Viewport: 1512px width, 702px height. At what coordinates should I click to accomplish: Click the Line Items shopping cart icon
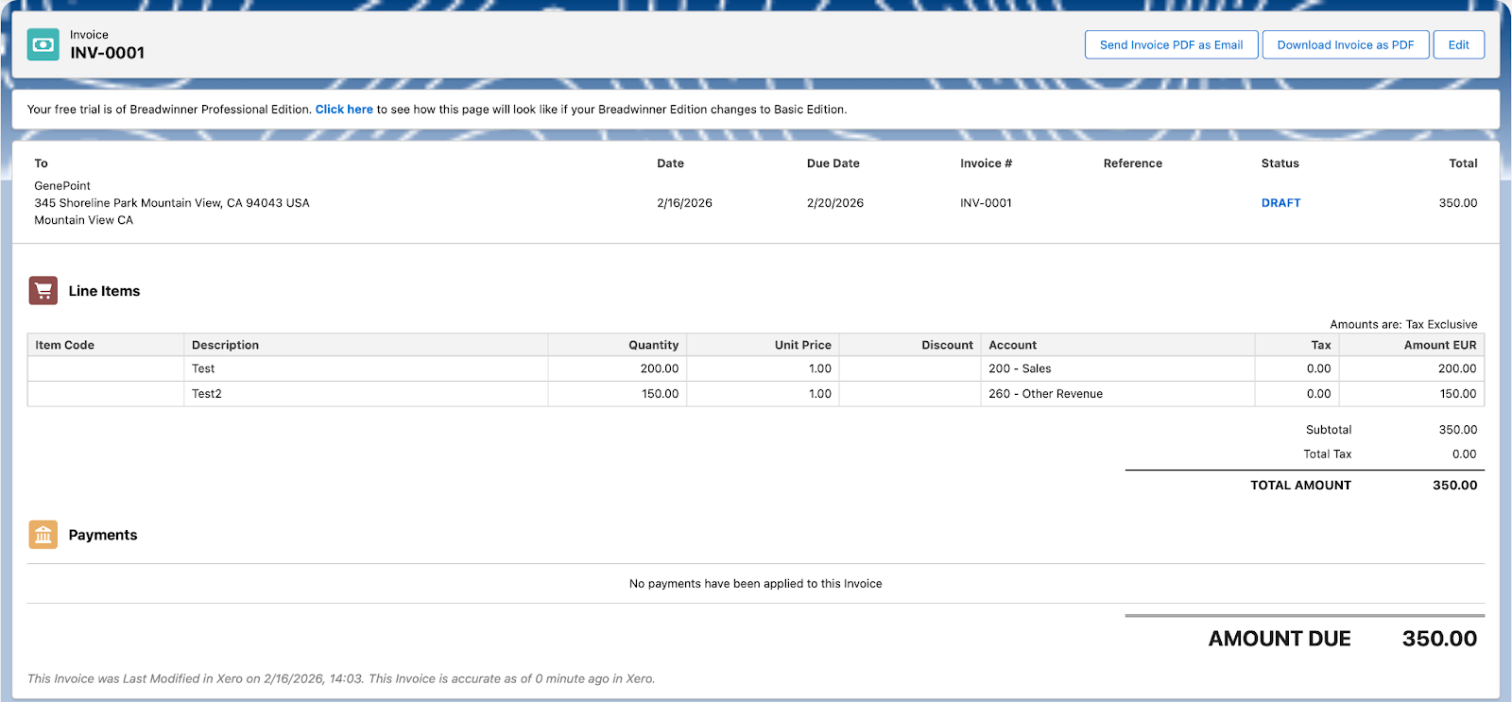pos(43,291)
